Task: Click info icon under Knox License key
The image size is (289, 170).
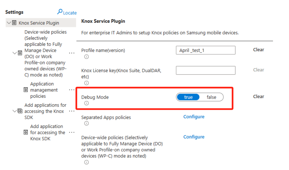Action: 86,83
